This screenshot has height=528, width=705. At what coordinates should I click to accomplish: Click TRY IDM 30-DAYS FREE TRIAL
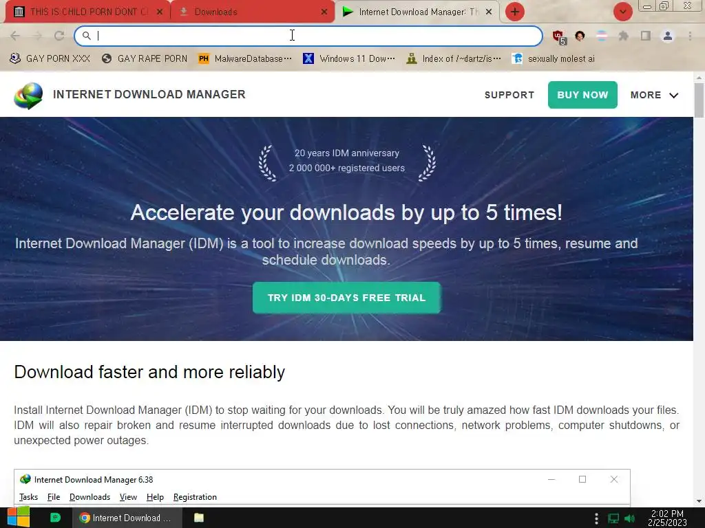tap(346, 298)
